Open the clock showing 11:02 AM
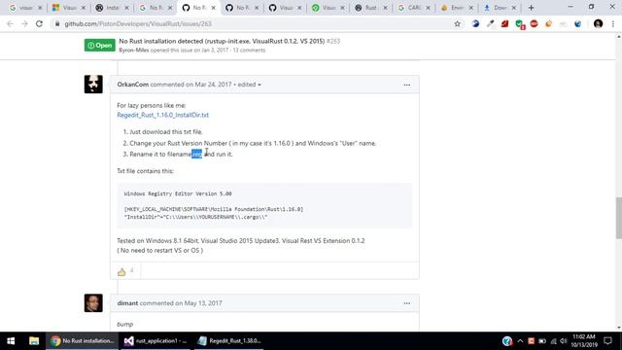Viewport: 622px width, 350px height. click(x=584, y=341)
